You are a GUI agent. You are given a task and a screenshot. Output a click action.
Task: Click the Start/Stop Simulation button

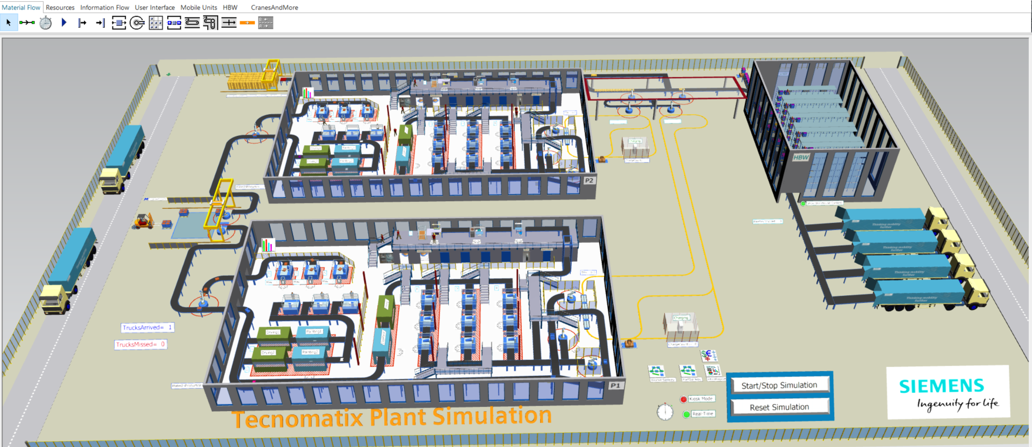[780, 385]
